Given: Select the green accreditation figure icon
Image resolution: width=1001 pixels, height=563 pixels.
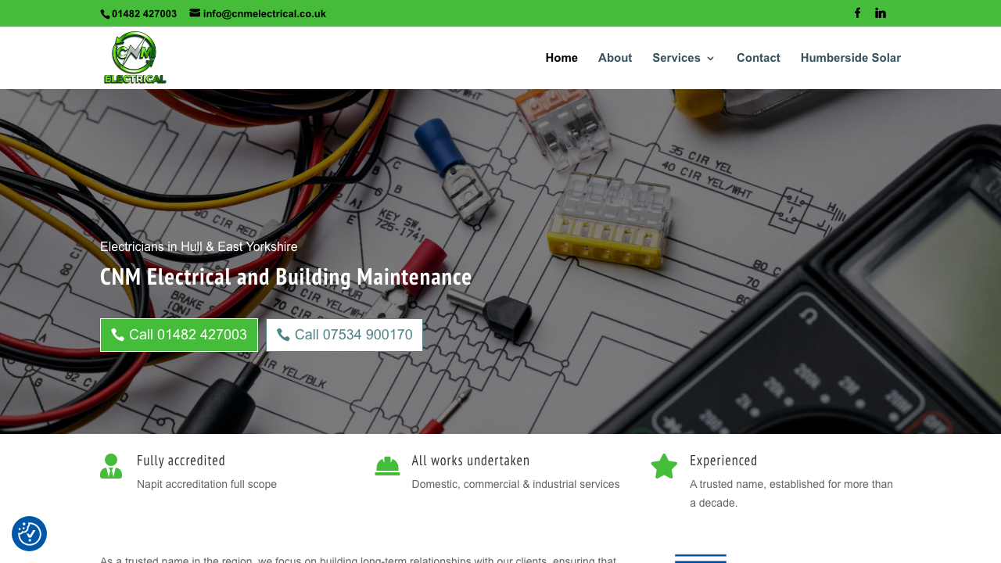Looking at the screenshot, I should [x=110, y=465].
